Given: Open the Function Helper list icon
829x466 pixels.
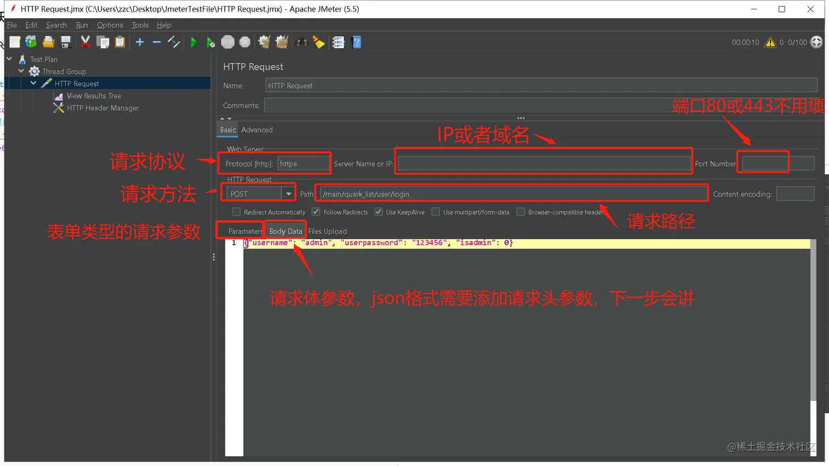Looking at the screenshot, I should pyautogui.click(x=338, y=42).
